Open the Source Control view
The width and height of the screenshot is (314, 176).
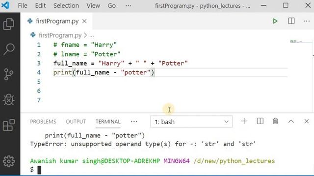[x=9, y=74]
